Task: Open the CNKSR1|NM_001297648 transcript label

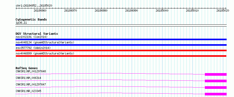Action: tap(31, 71)
